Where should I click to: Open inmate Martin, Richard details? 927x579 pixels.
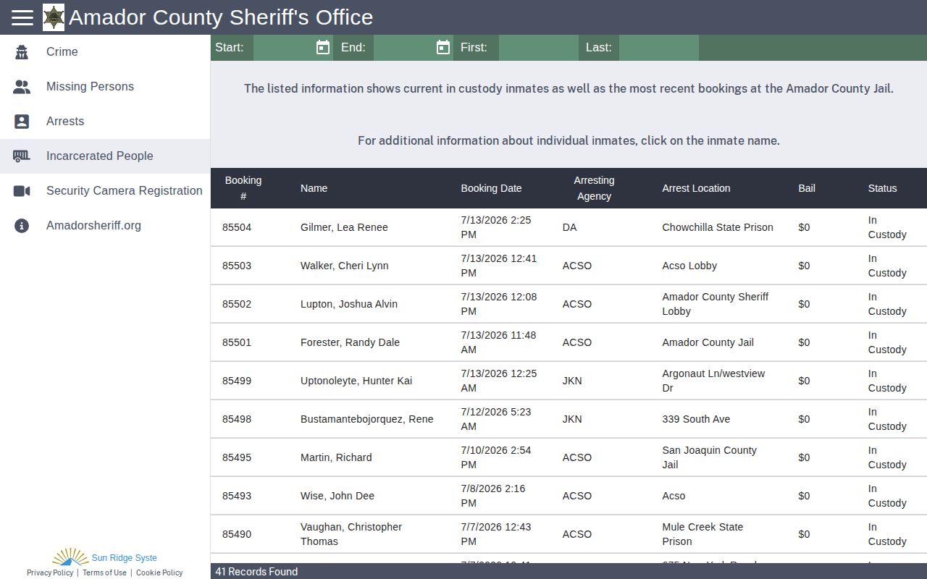(x=336, y=457)
